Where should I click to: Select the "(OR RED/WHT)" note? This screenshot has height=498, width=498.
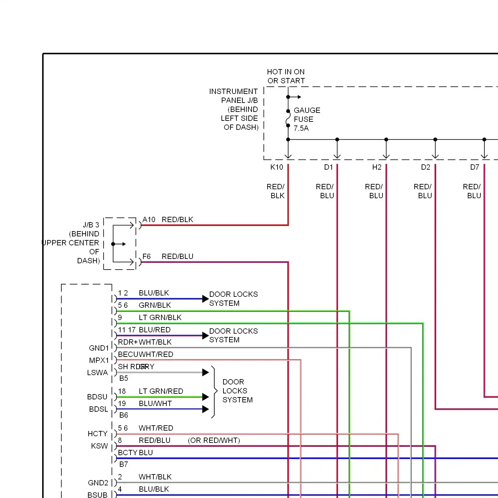point(214,440)
